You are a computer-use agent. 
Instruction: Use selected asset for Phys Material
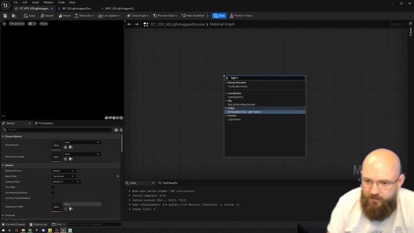[65, 147]
